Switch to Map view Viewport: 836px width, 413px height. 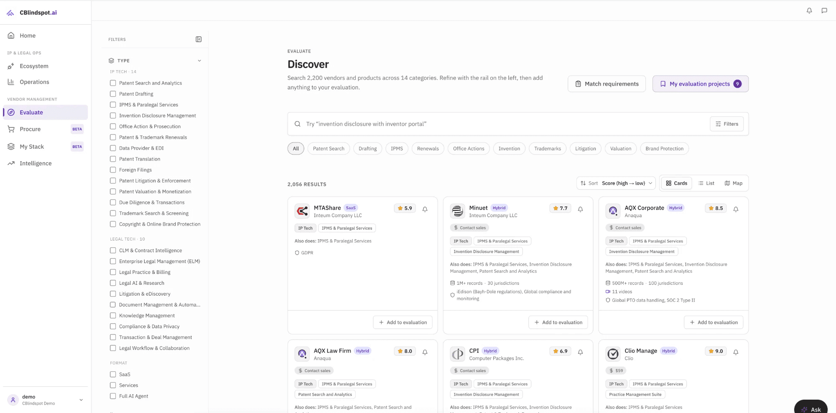tap(734, 183)
